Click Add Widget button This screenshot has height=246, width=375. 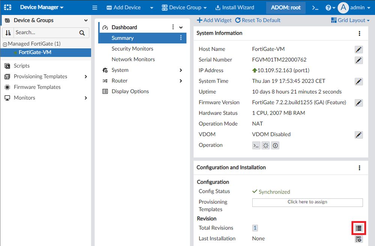click(x=214, y=20)
